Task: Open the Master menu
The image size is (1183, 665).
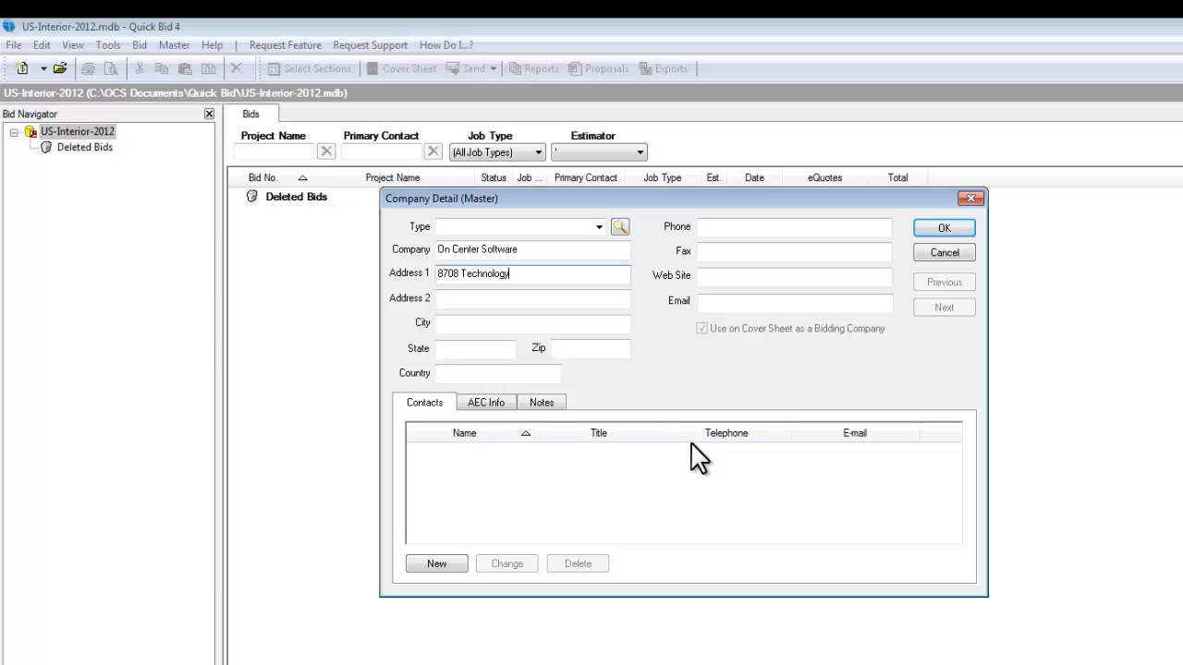Action: [174, 45]
